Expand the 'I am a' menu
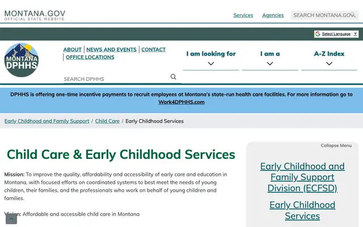363x227 pixels. [270, 58]
